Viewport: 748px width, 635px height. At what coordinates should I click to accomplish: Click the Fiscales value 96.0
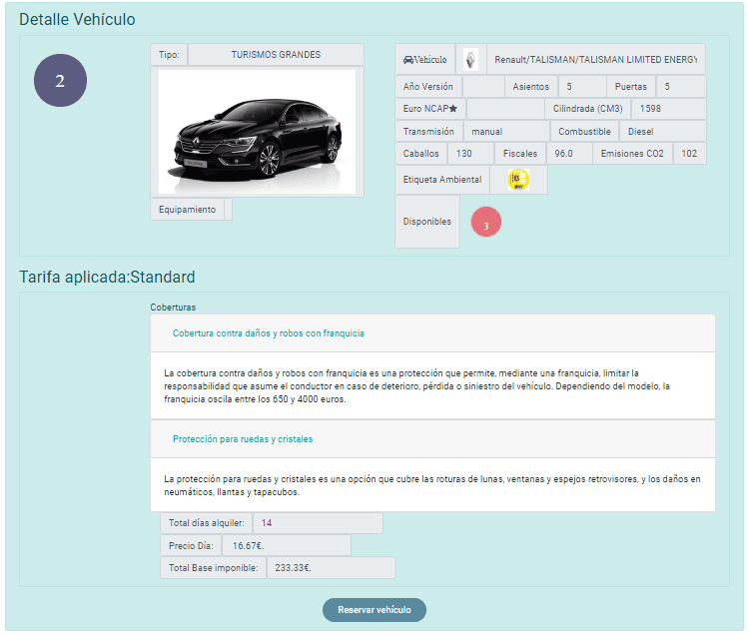coord(569,153)
